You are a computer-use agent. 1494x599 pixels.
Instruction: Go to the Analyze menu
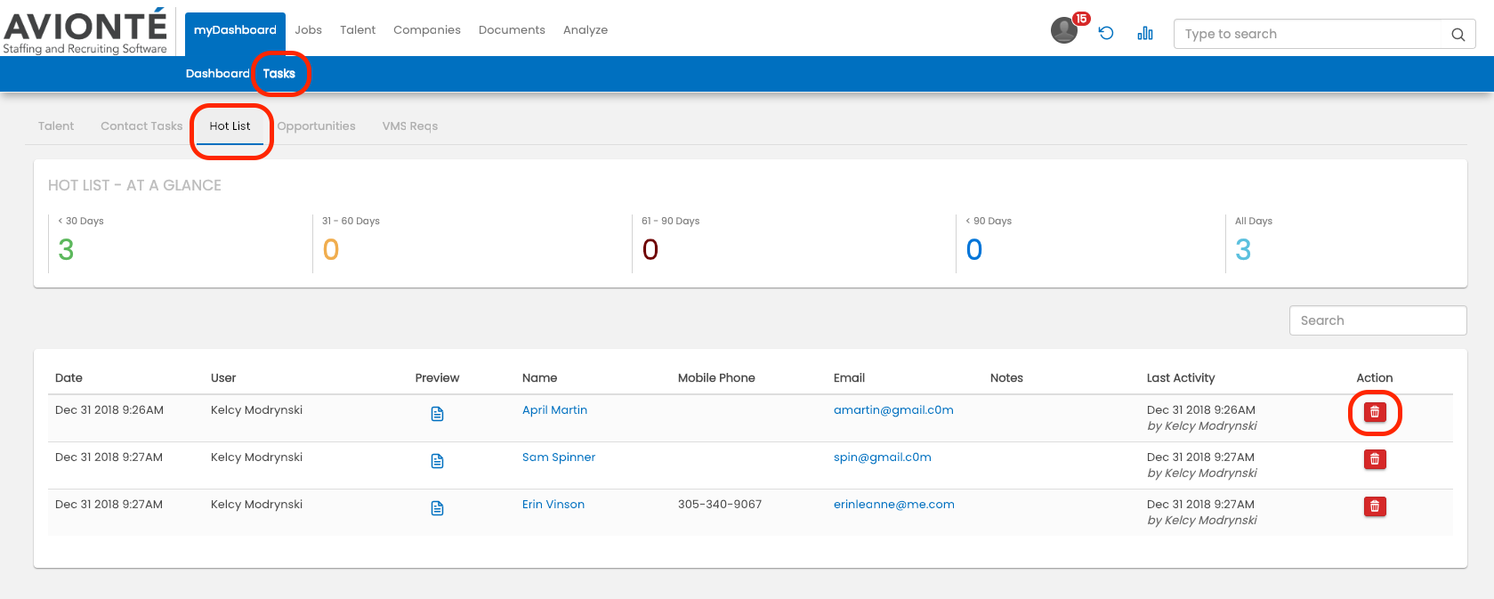pos(585,30)
